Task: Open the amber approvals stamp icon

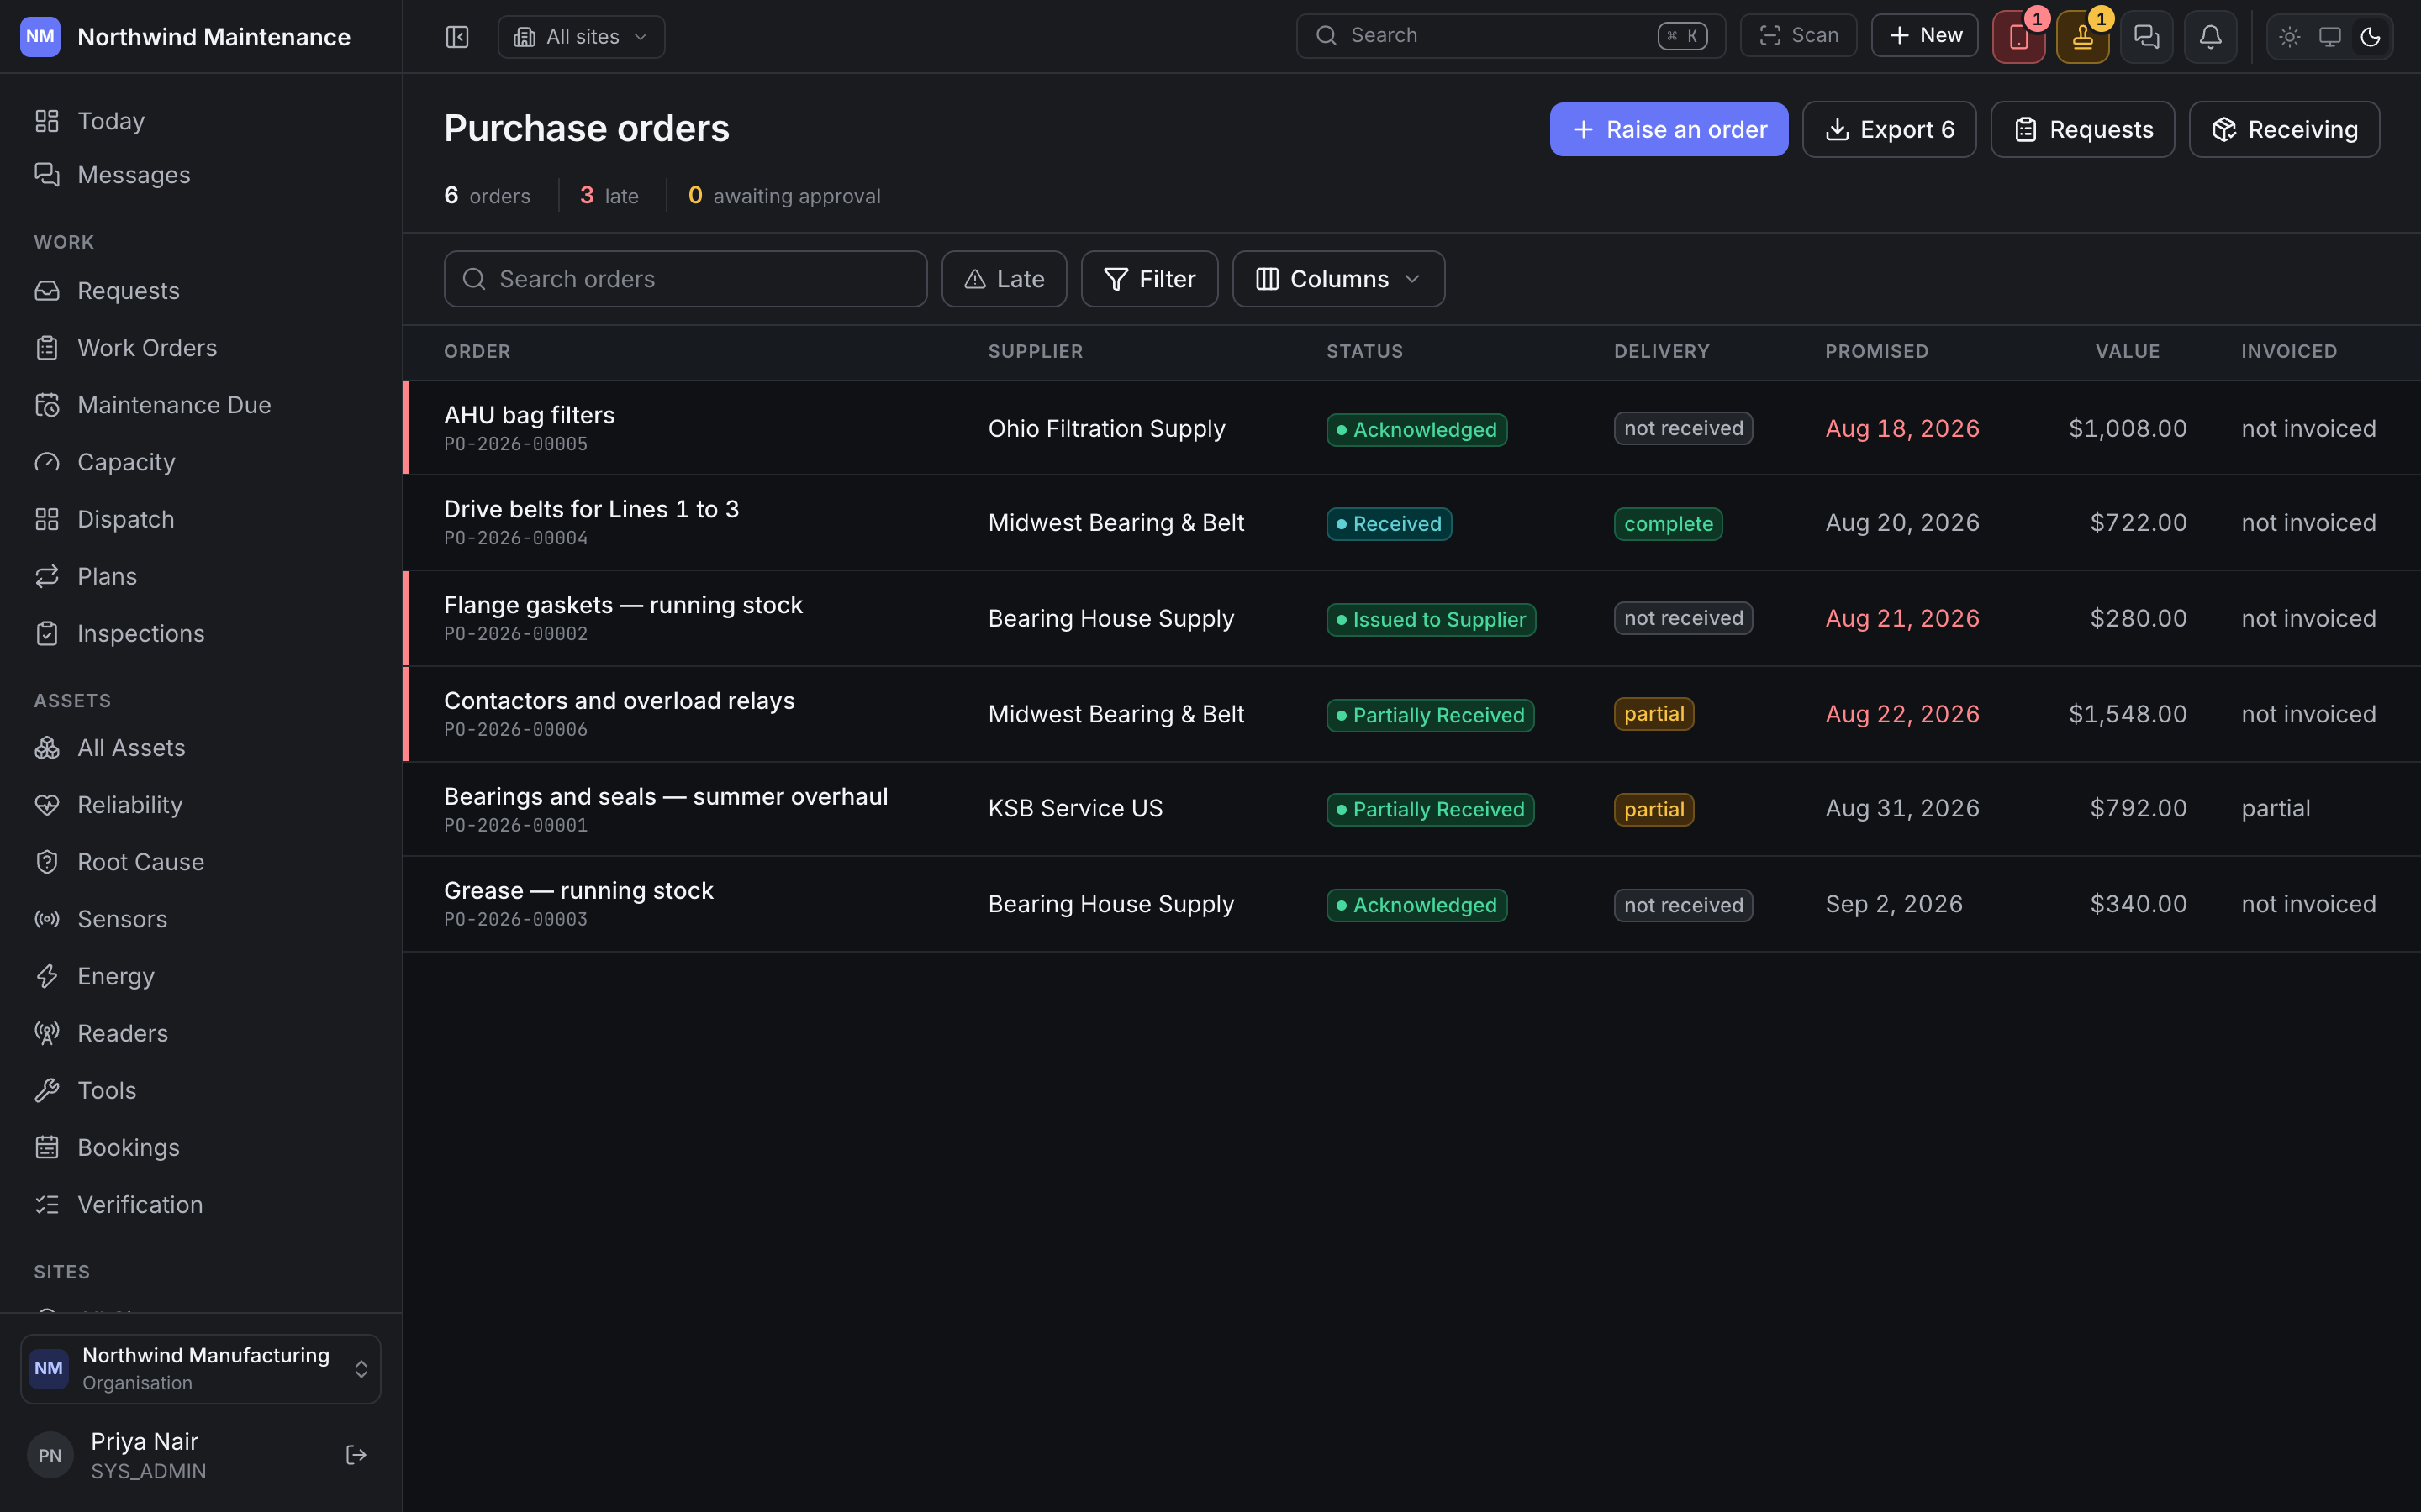Action: 2083,37
